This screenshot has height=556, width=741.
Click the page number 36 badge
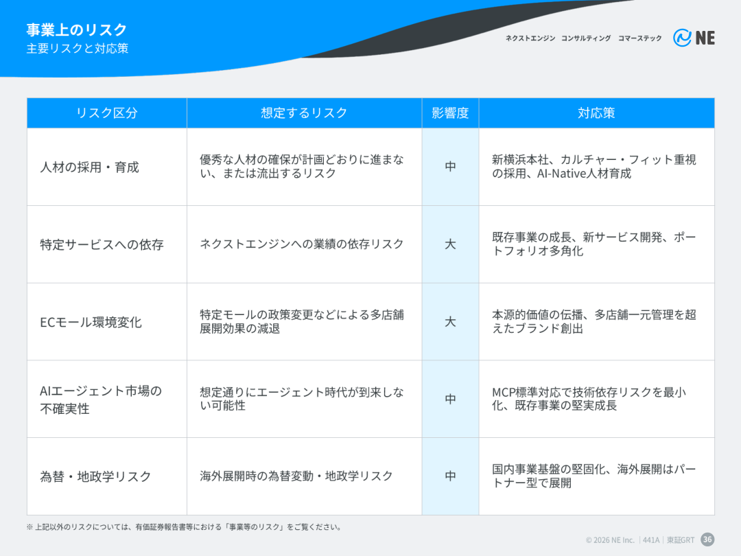707,540
